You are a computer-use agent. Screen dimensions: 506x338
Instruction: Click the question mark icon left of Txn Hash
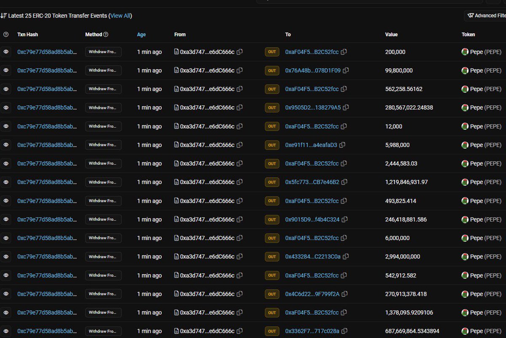pos(6,35)
